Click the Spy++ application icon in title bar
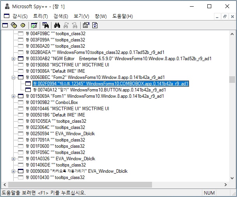Screen dimensions: 237x197 coord(7,6)
